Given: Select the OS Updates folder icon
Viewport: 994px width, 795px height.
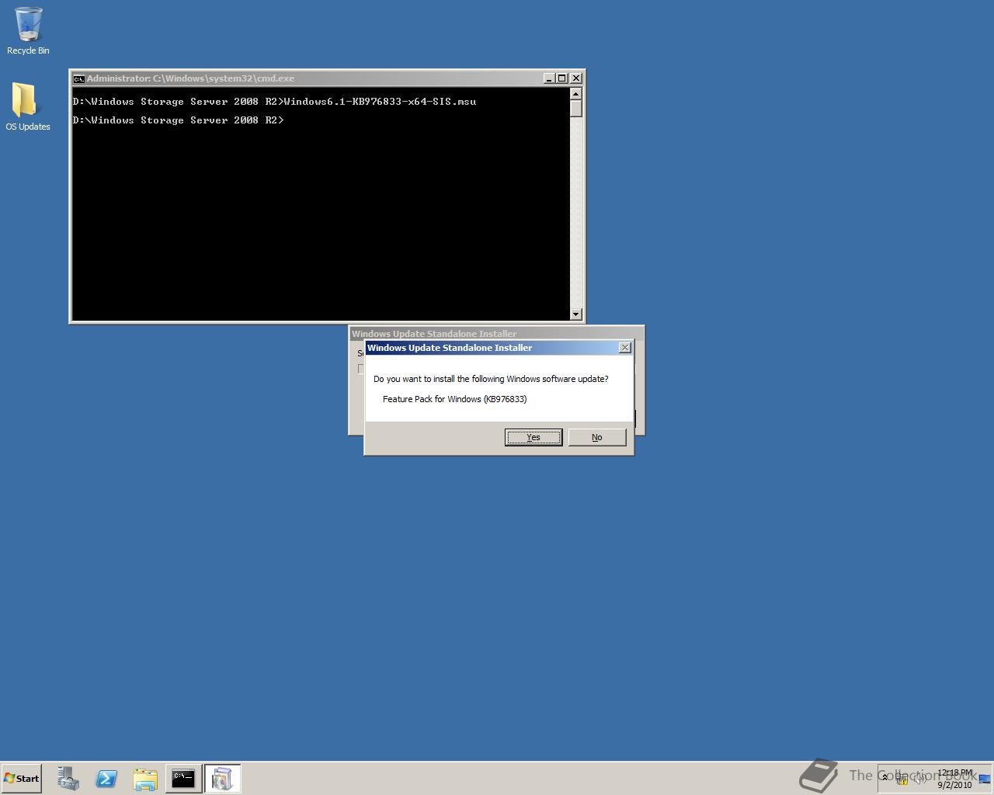Looking at the screenshot, I should pos(28,107).
